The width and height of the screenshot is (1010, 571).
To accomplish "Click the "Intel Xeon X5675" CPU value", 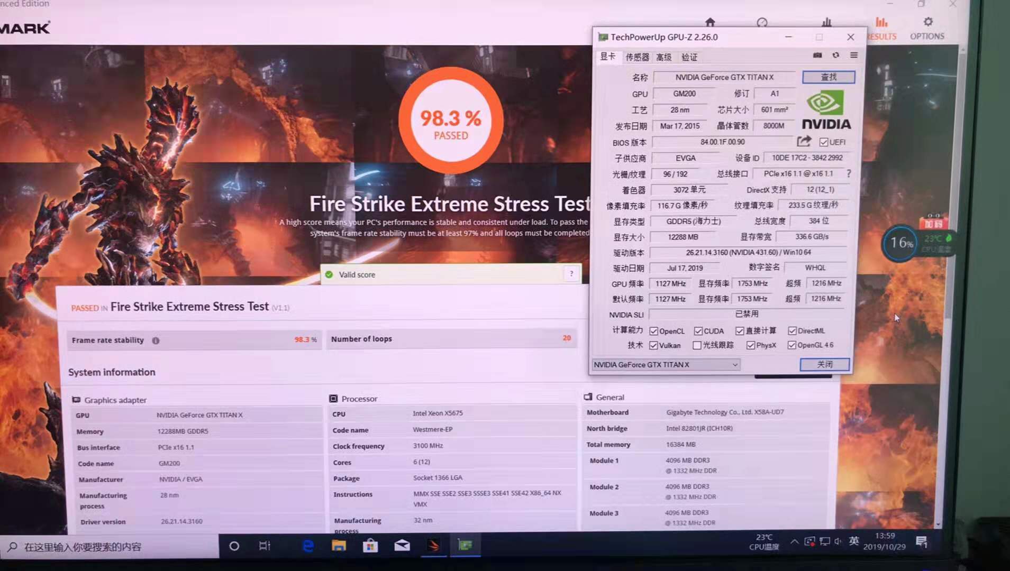I will point(438,413).
